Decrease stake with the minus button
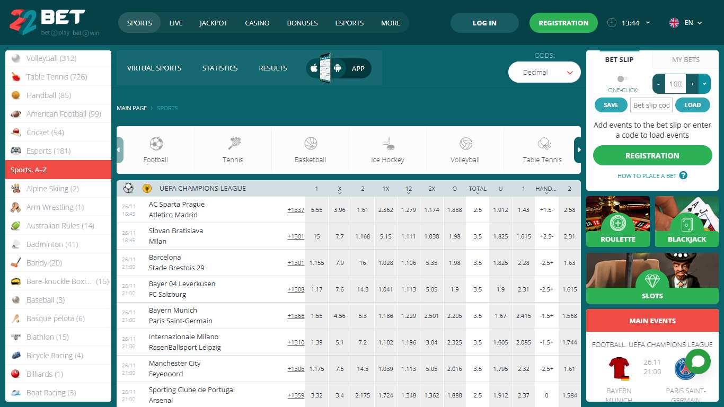 point(659,84)
